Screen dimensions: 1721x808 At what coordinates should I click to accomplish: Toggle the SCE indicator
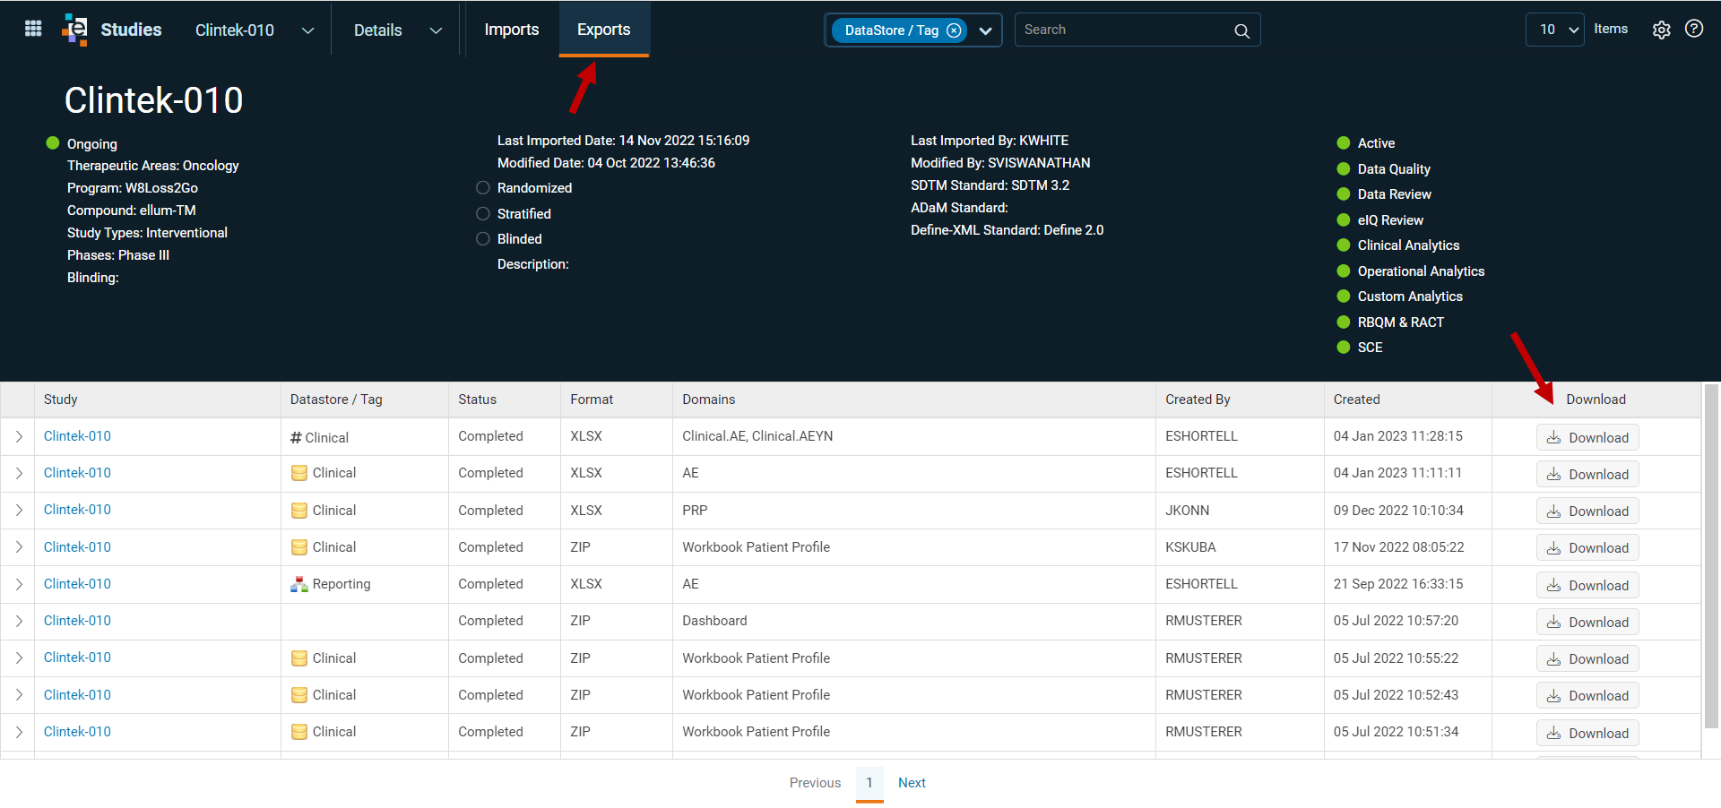[1344, 348]
